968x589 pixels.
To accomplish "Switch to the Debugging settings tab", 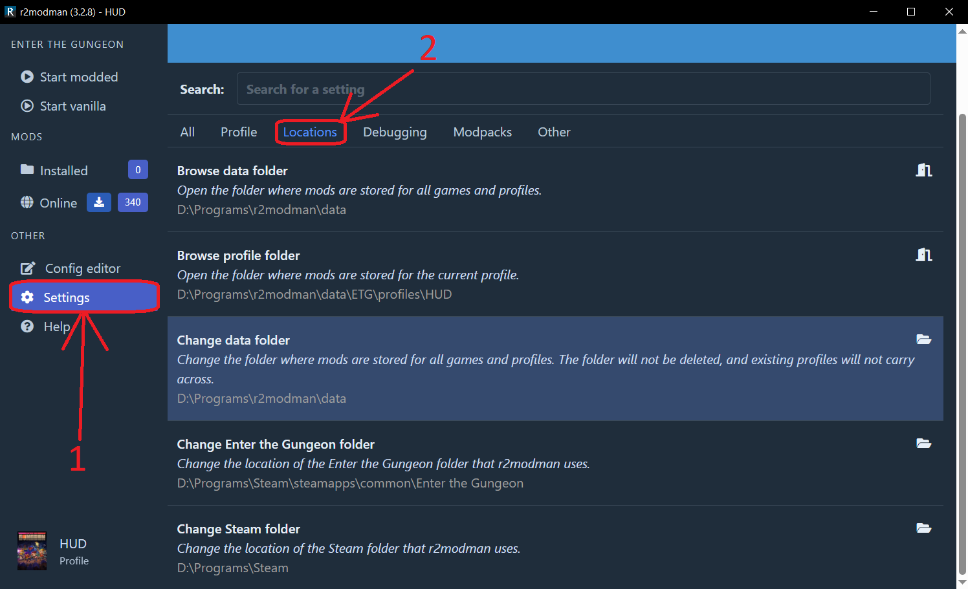I will click(395, 132).
